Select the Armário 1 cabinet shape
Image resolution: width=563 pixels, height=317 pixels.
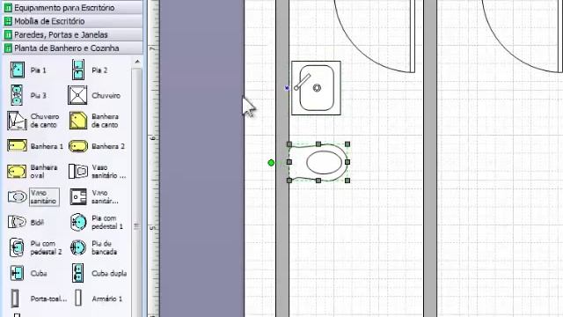coord(99,299)
